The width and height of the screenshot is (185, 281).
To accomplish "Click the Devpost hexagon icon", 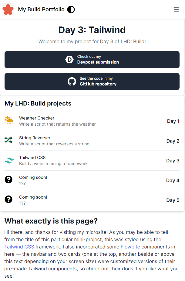I will [69, 60].
